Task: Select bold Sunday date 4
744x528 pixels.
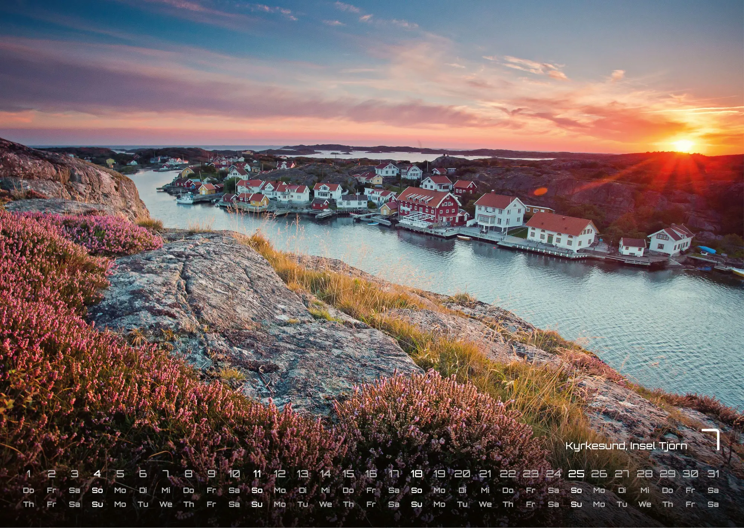Action: tap(97, 474)
